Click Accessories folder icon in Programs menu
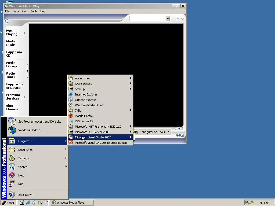The width and height of the screenshot is (275, 206). pyautogui.click(x=71, y=78)
